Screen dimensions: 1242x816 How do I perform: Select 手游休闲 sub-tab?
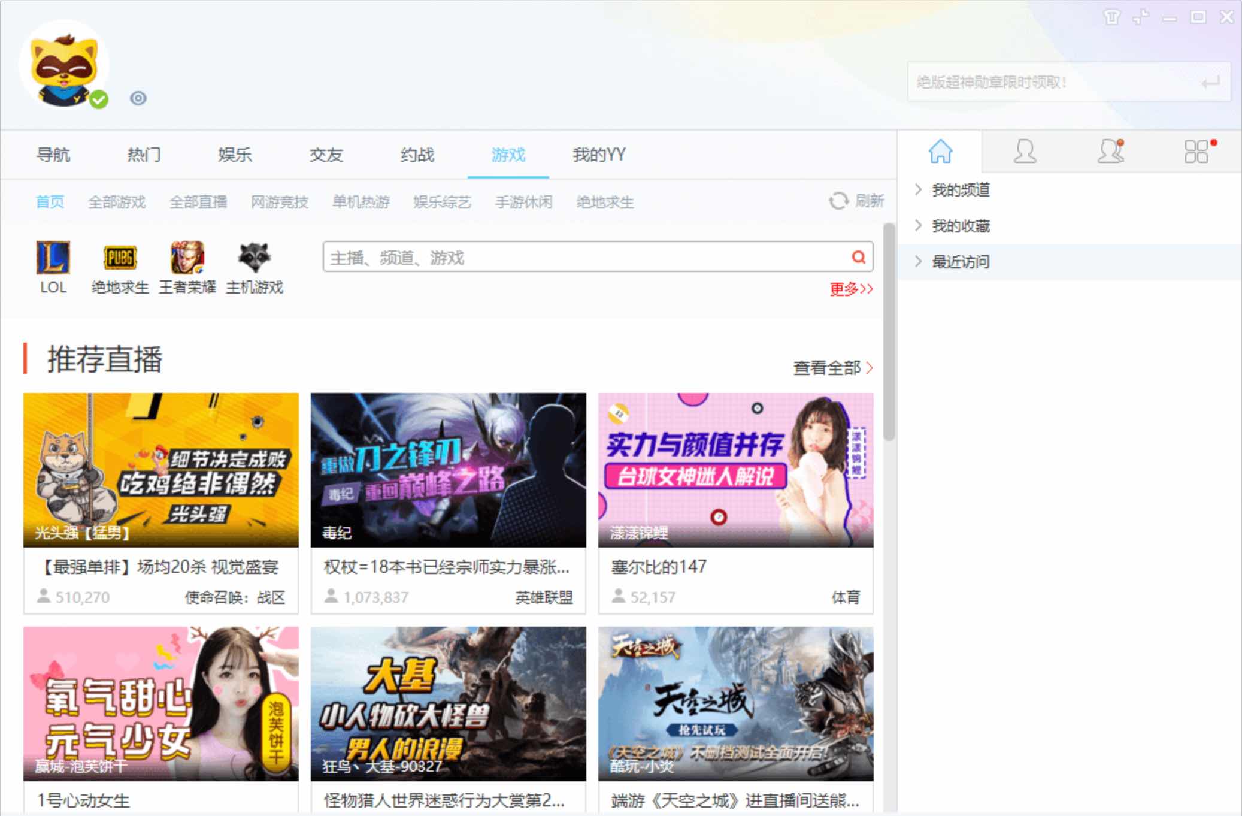524,202
